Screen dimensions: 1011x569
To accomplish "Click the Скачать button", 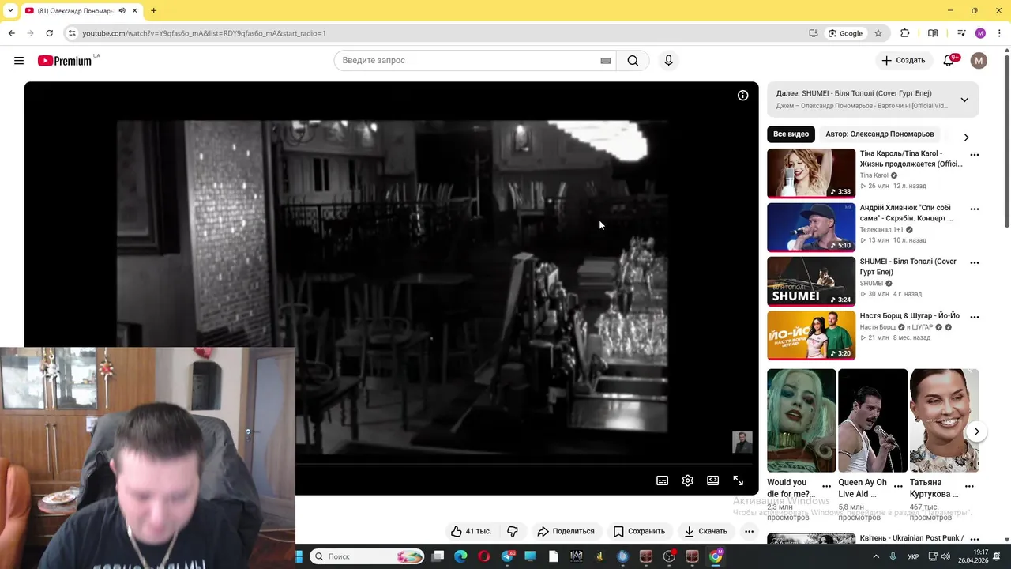I will 705,531.
